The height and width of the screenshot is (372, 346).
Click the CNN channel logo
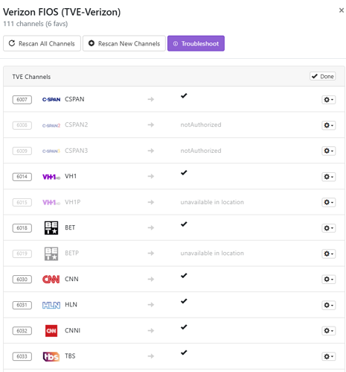click(51, 280)
